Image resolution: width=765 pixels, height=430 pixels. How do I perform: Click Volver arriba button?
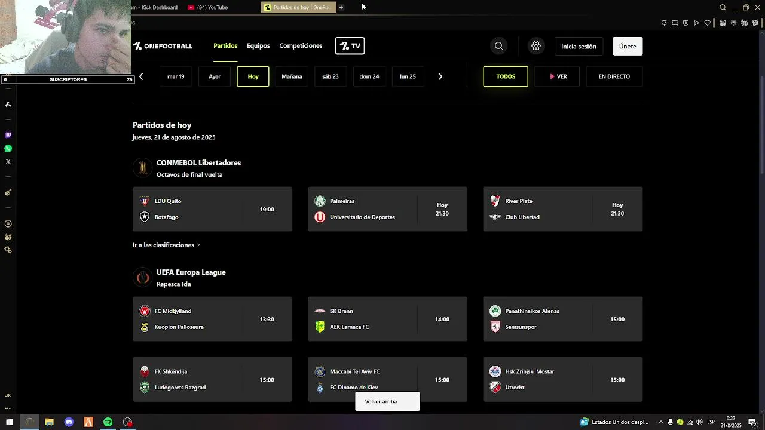tap(387, 401)
